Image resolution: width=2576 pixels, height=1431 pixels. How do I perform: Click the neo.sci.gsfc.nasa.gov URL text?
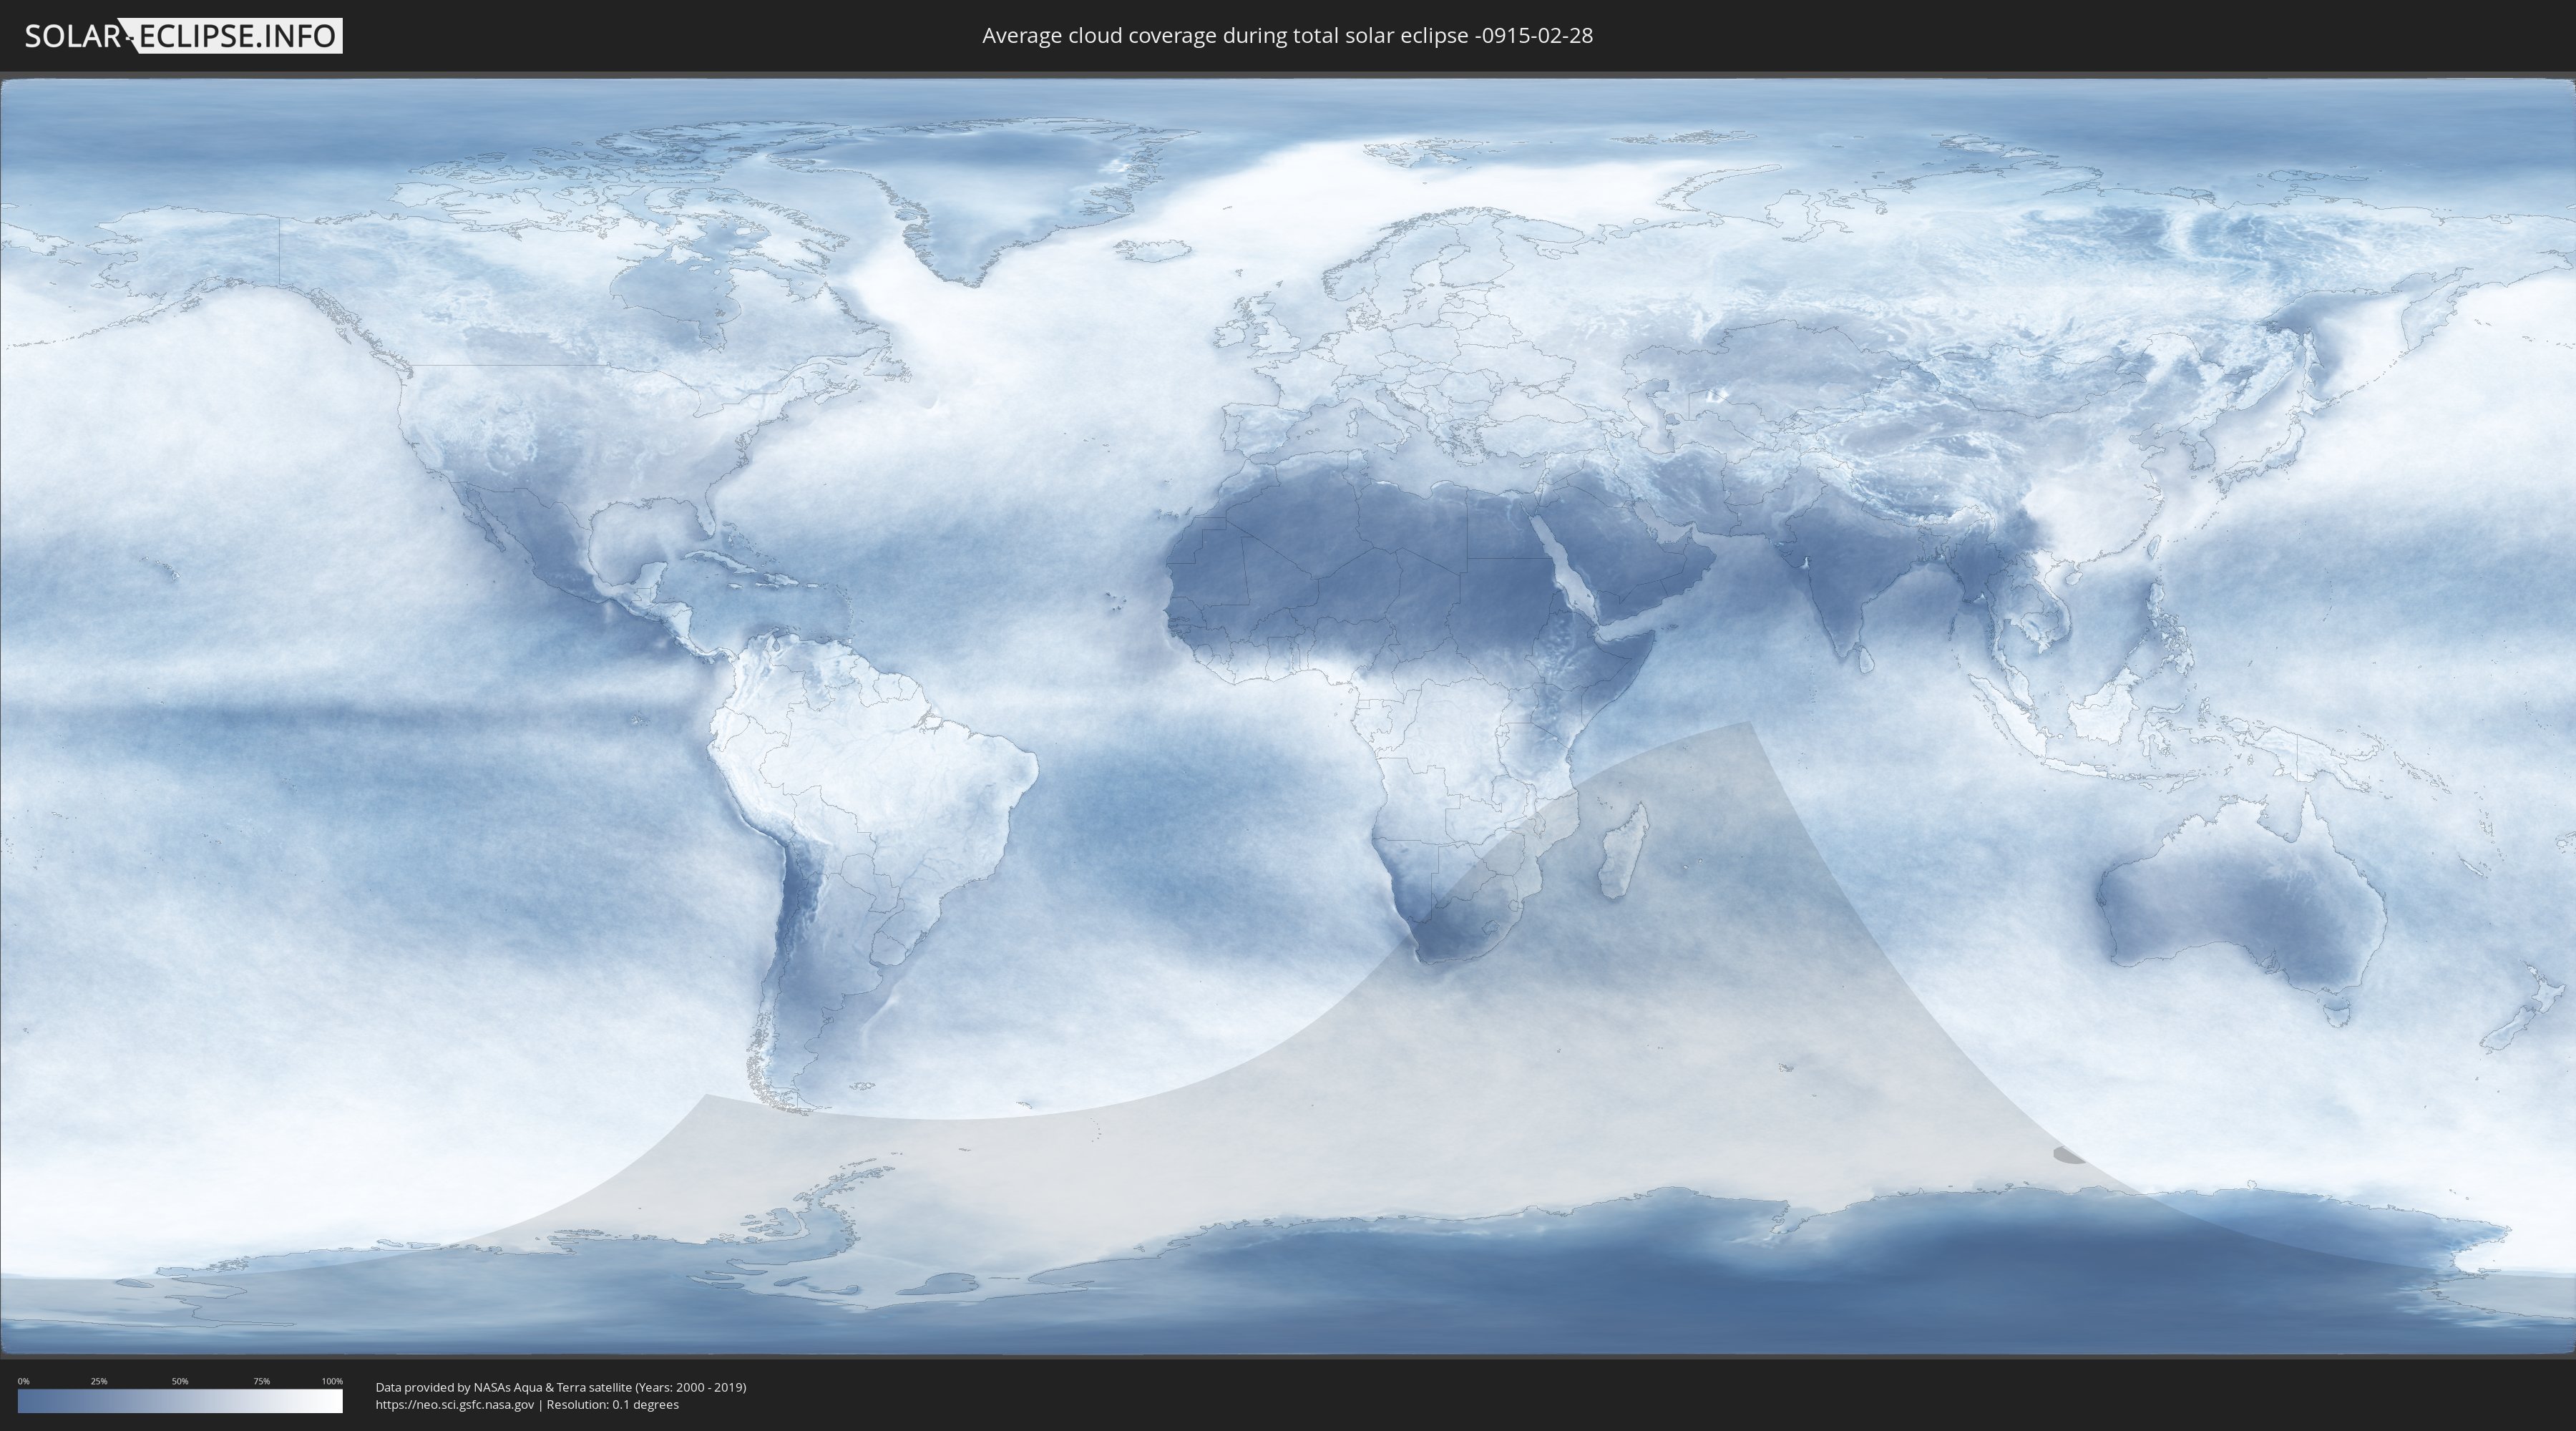click(x=455, y=1404)
